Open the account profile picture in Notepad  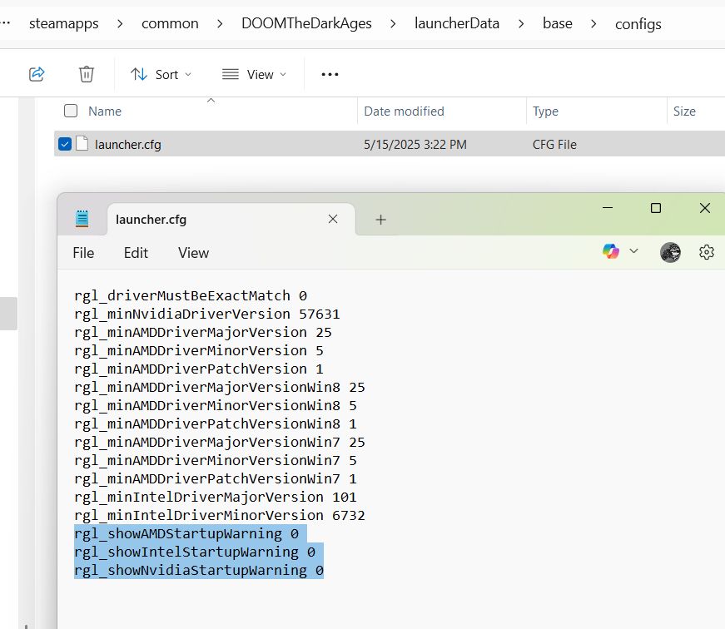670,252
